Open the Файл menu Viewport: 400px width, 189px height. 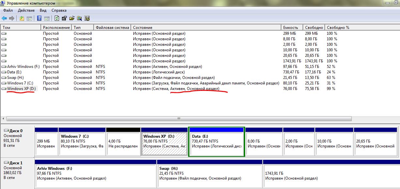(8, 10)
